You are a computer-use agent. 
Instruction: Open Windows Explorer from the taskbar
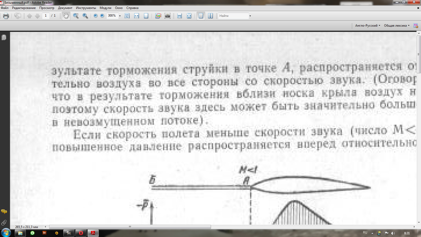click(20, 233)
